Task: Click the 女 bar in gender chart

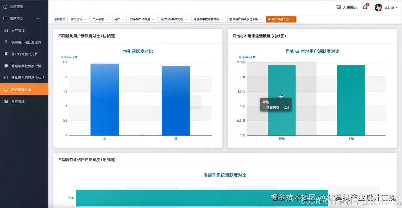Action: point(105,100)
